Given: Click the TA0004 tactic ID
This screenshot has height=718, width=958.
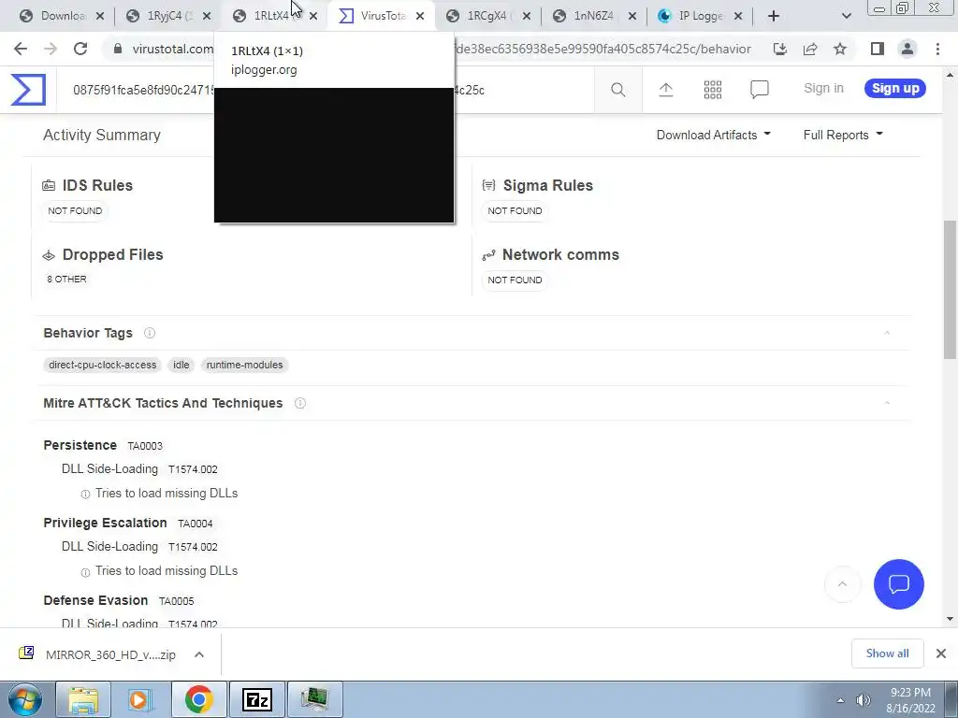Looking at the screenshot, I should point(195,524).
